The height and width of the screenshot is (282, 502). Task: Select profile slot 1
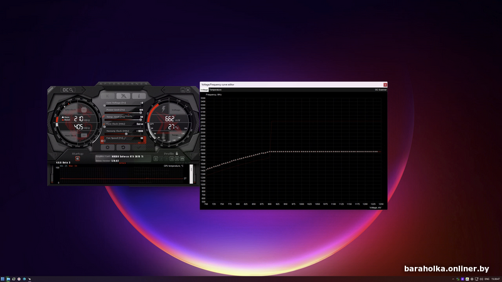(156, 159)
